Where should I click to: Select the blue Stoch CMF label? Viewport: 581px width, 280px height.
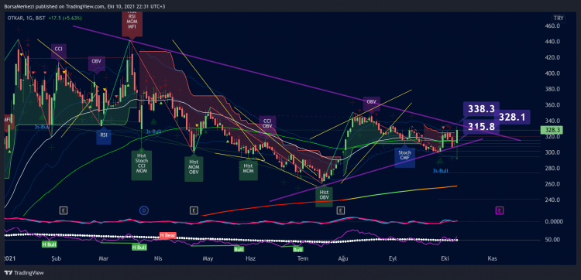(404, 156)
